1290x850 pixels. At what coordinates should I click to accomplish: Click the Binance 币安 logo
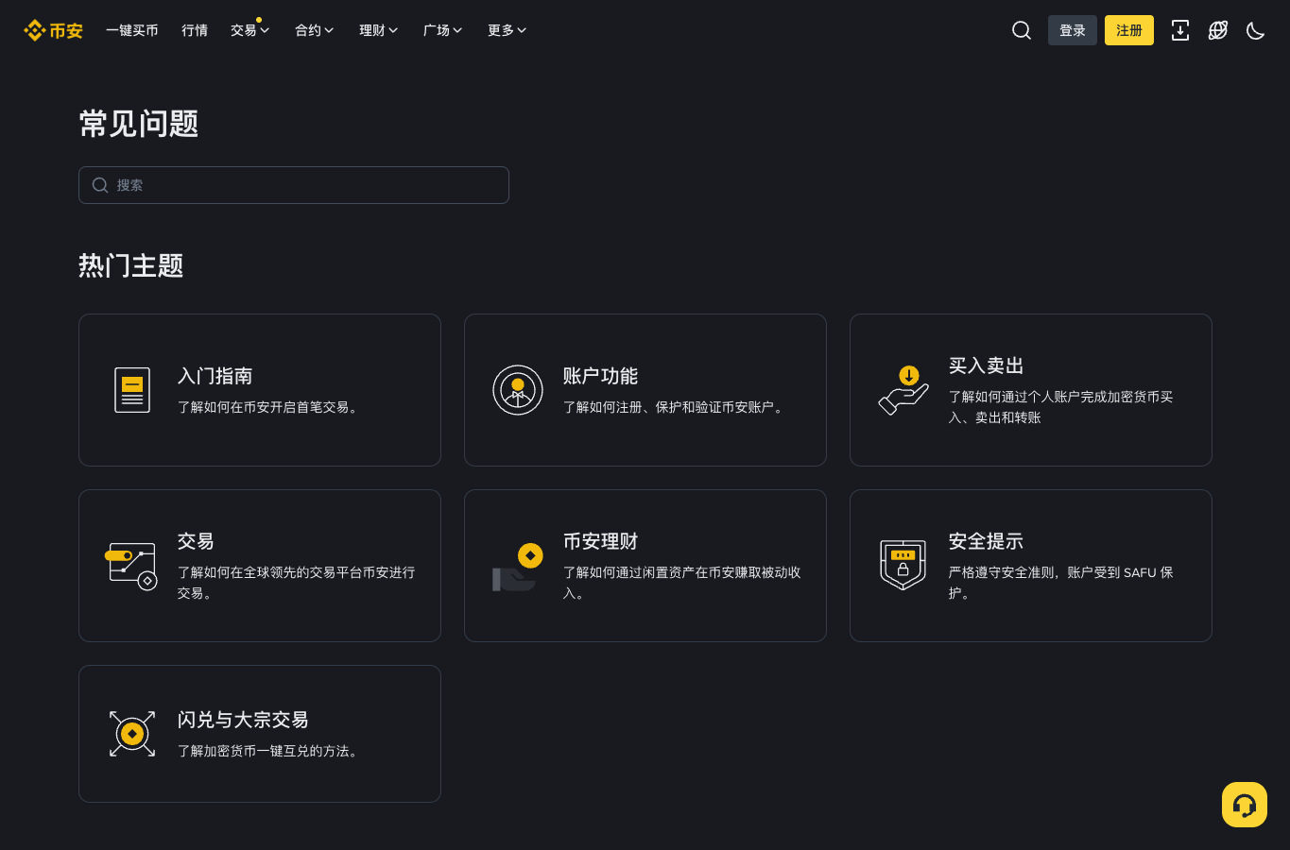point(53,30)
